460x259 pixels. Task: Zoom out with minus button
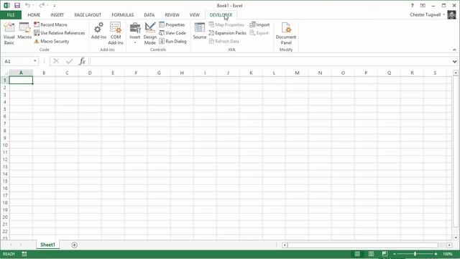click(x=395, y=254)
